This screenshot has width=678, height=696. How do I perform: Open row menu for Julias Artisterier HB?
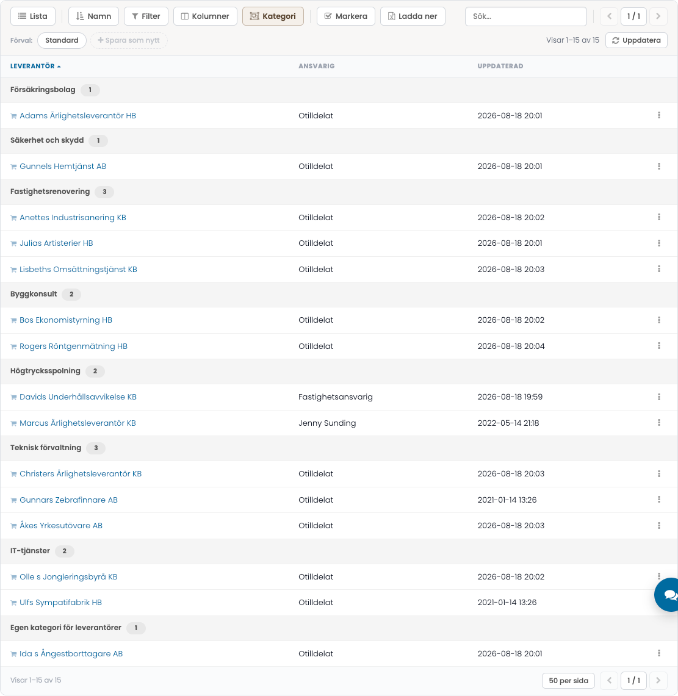658,243
